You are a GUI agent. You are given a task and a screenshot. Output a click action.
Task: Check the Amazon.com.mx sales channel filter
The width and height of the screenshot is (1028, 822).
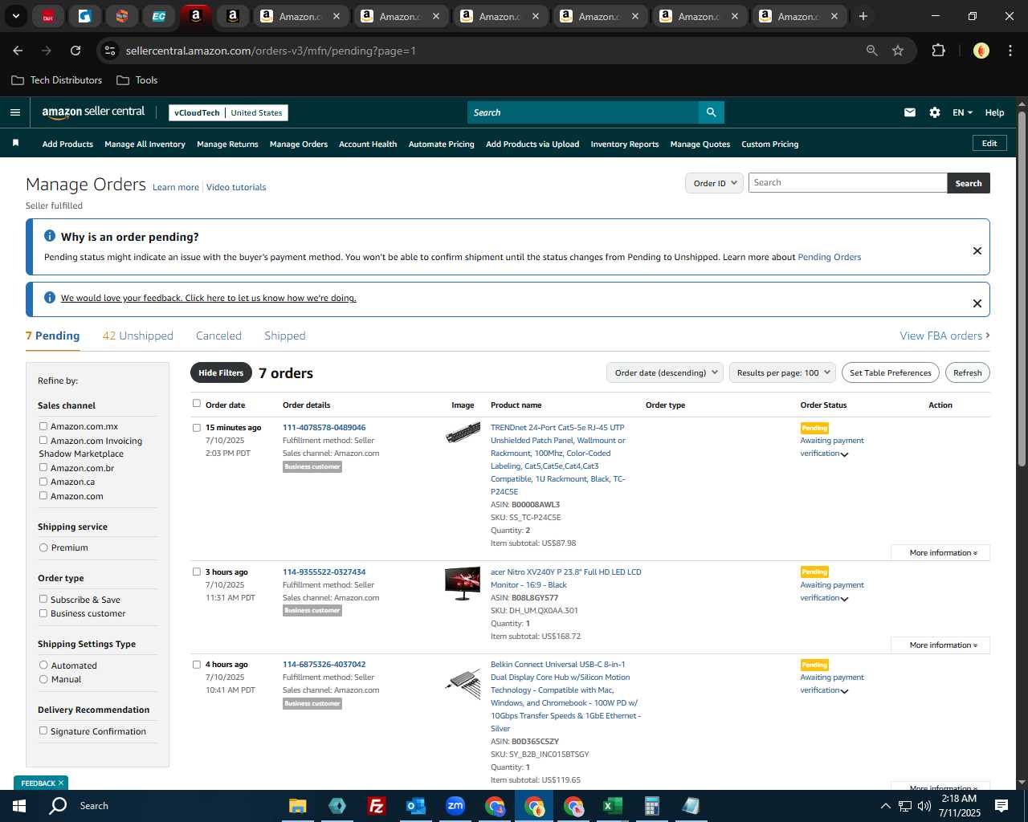43,426
